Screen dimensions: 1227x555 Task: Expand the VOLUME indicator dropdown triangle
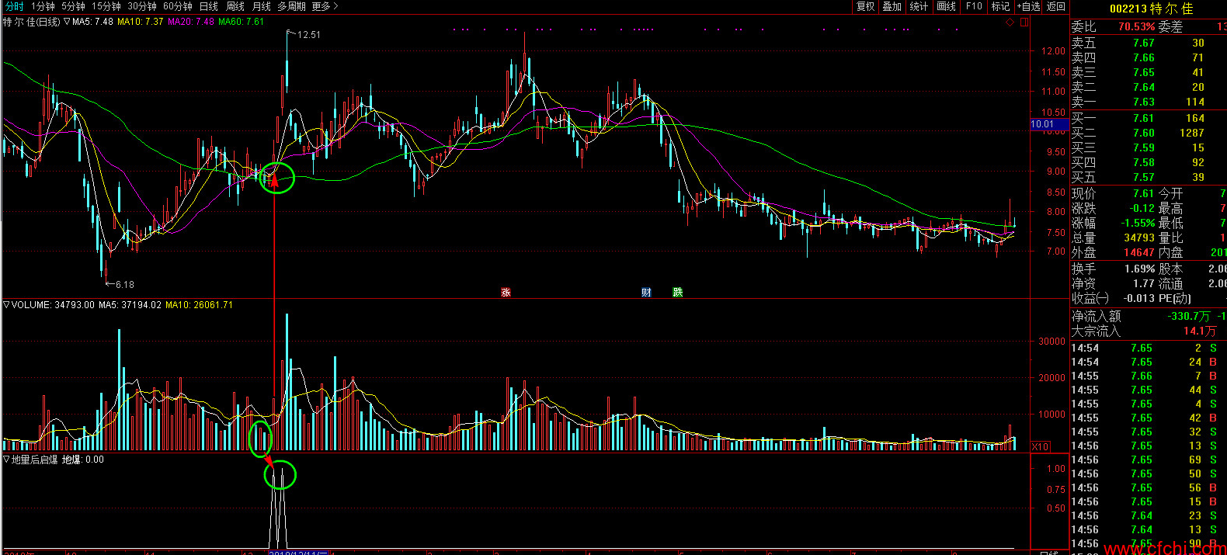point(7,305)
